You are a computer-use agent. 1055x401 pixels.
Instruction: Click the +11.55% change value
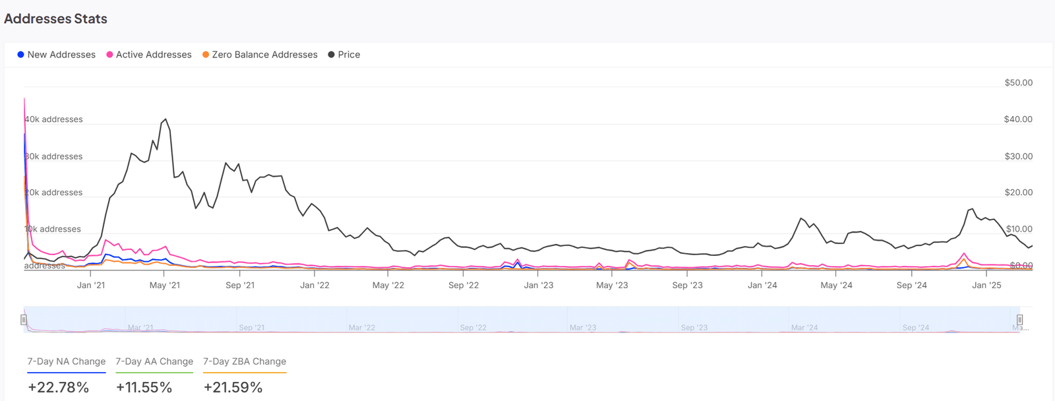point(144,387)
